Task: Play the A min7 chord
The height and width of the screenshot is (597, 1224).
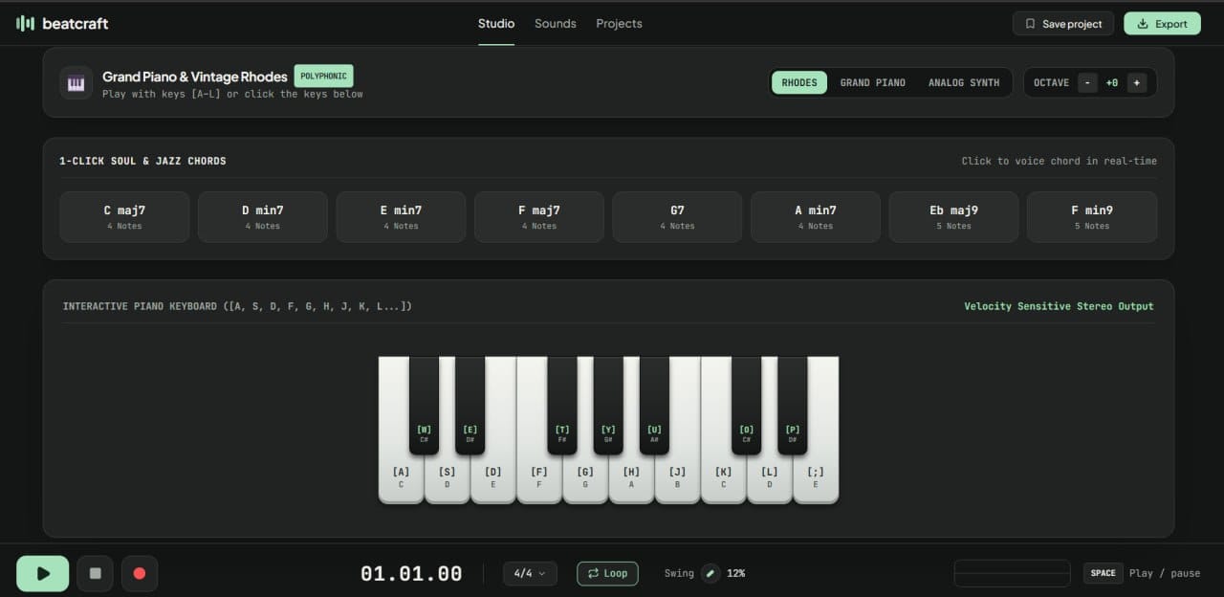Action: (x=816, y=217)
